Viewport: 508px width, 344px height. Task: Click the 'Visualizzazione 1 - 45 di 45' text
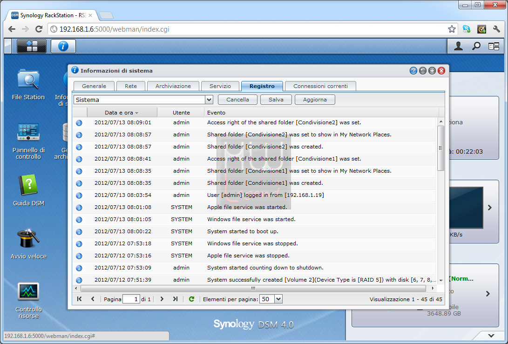406,299
